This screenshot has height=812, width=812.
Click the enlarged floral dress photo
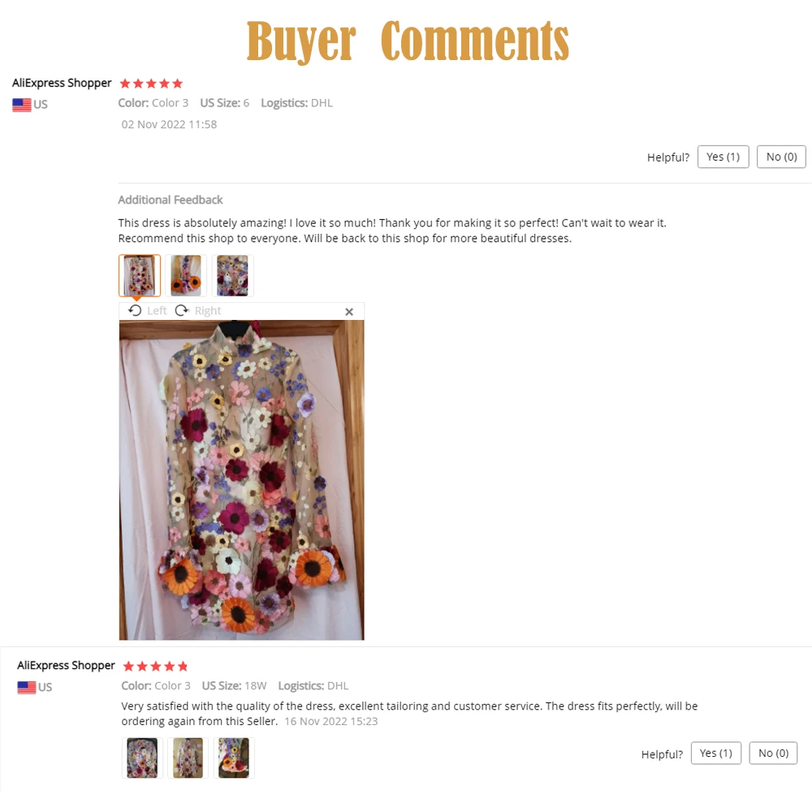241,480
